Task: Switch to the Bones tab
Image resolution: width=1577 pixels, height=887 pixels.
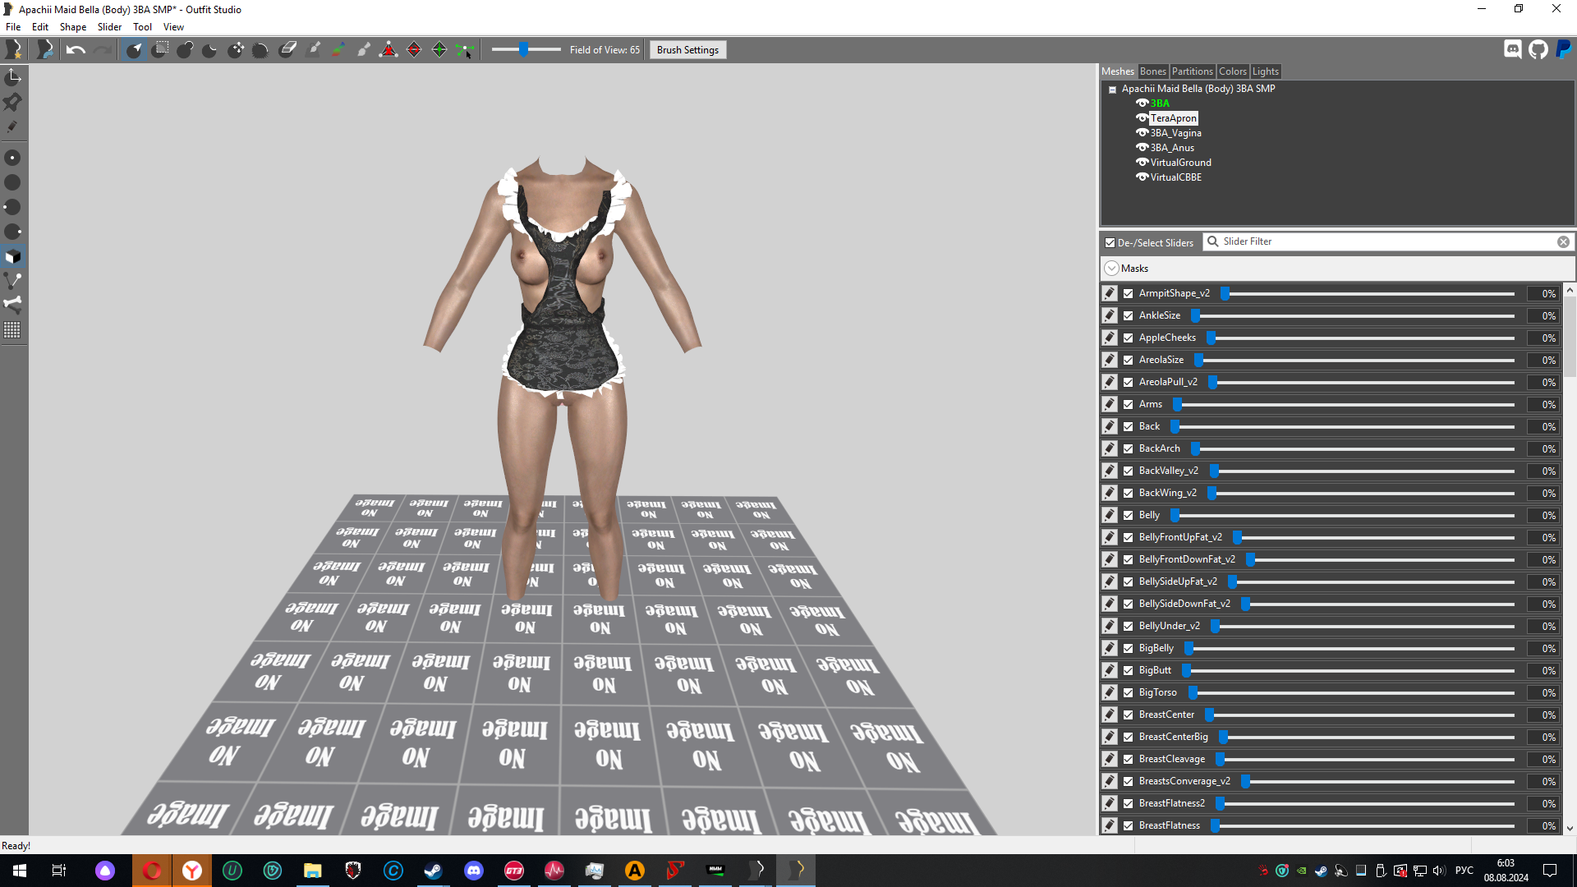Action: pyautogui.click(x=1152, y=71)
